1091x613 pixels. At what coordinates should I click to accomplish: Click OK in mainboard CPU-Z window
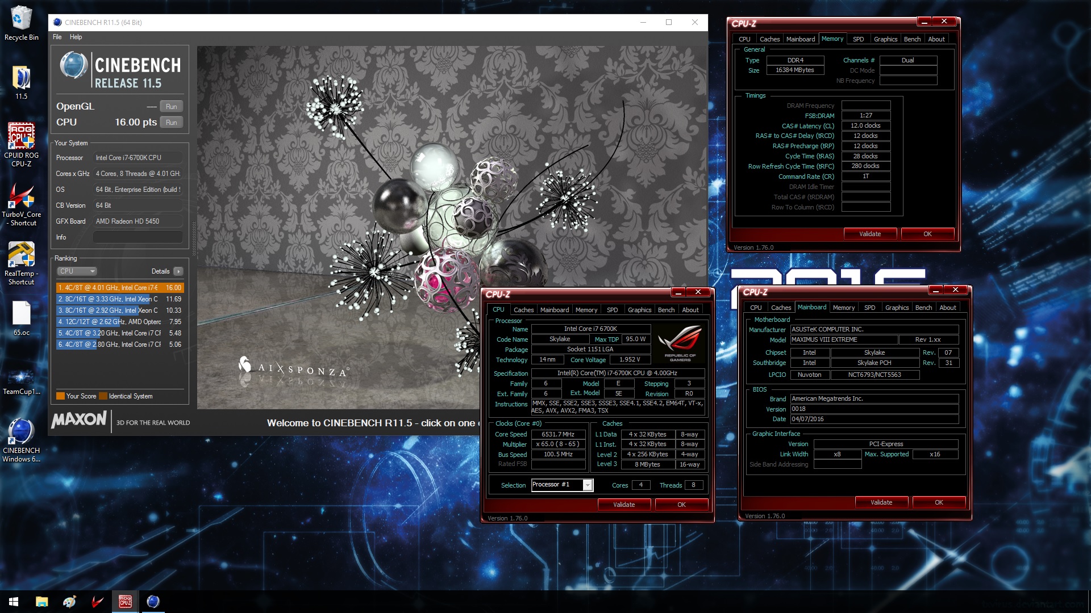click(x=939, y=502)
